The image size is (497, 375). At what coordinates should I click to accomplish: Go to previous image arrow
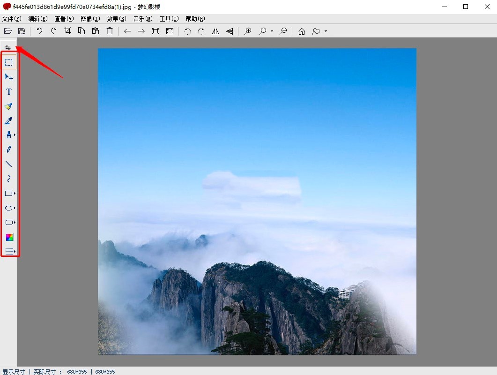pos(127,31)
